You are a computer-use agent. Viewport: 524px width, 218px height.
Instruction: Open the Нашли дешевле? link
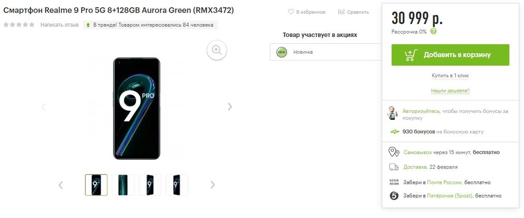click(x=450, y=91)
